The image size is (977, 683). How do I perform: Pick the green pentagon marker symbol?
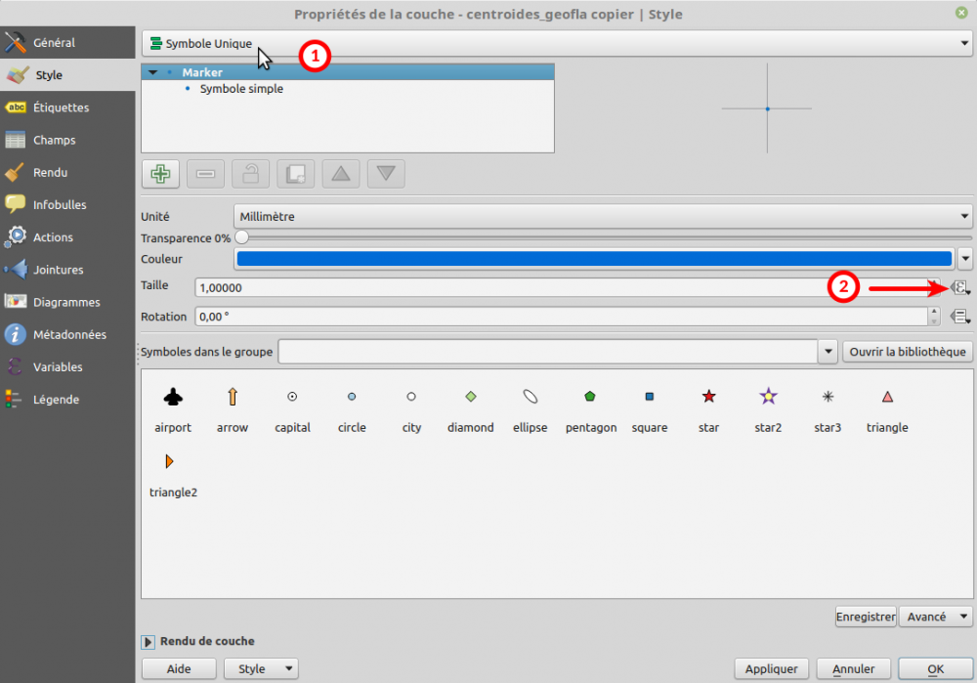tap(590, 397)
